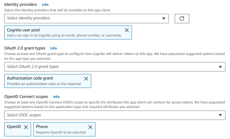The width and height of the screenshot is (230, 139).
Task: Open OpenID Connect scopes Info link
Action: pos(56,97)
